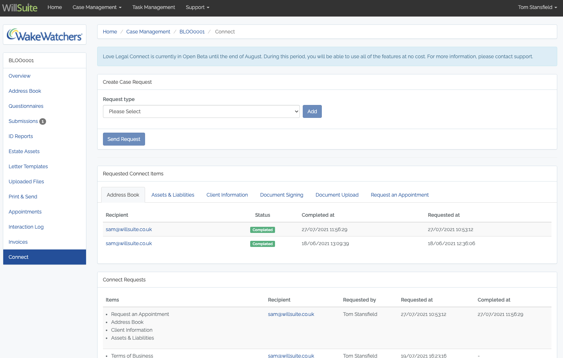Expand the Case Management menu
This screenshot has height=358, width=563.
pos(97,7)
